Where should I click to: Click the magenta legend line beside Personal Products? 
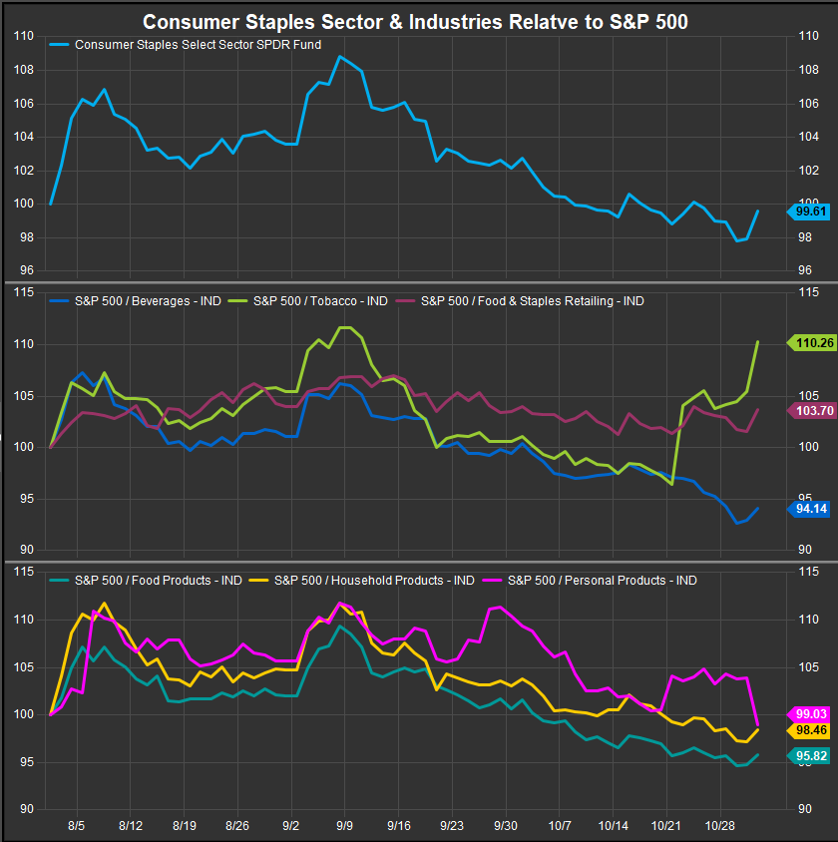(x=492, y=581)
